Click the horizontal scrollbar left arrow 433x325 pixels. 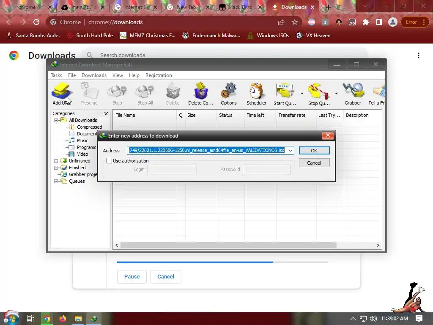coord(117,245)
